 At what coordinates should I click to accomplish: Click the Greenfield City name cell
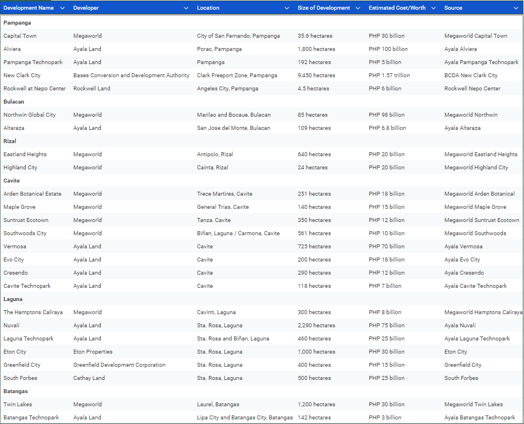tap(22, 365)
